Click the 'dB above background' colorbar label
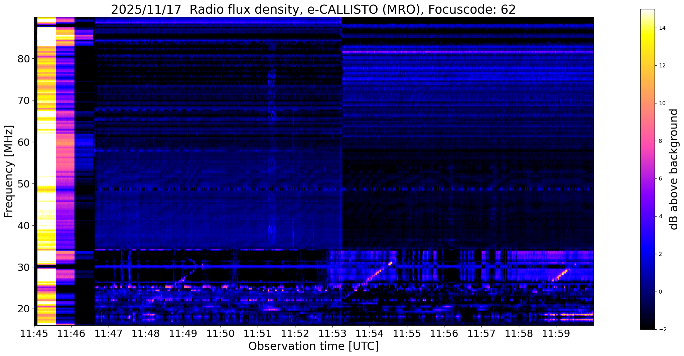 click(674, 169)
